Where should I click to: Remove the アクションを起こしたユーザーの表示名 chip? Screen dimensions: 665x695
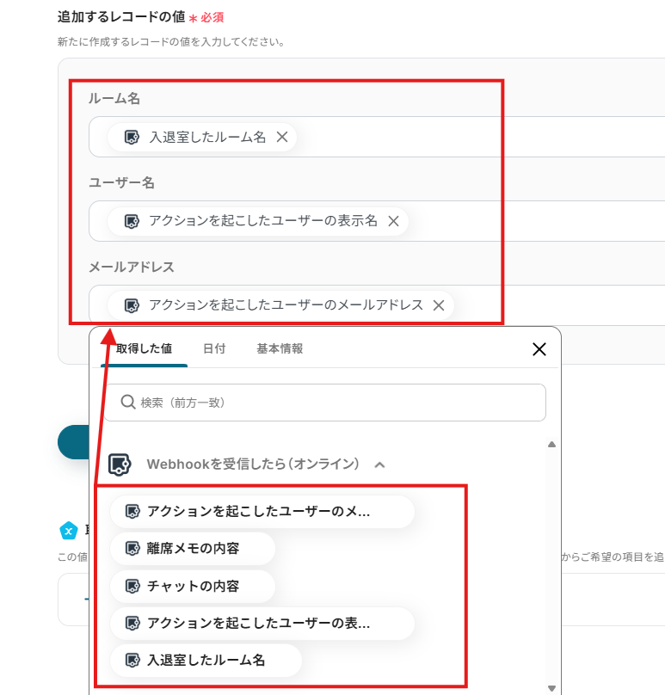393,221
